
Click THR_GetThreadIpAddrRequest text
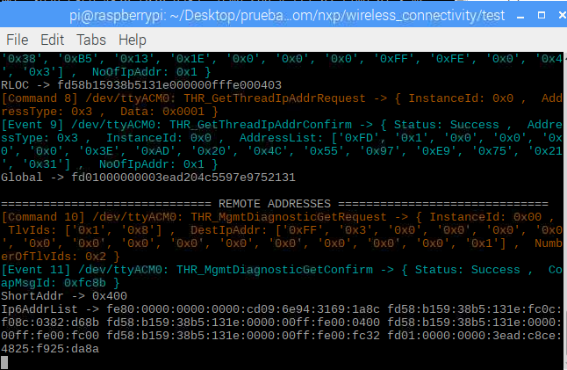(x=275, y=98)
